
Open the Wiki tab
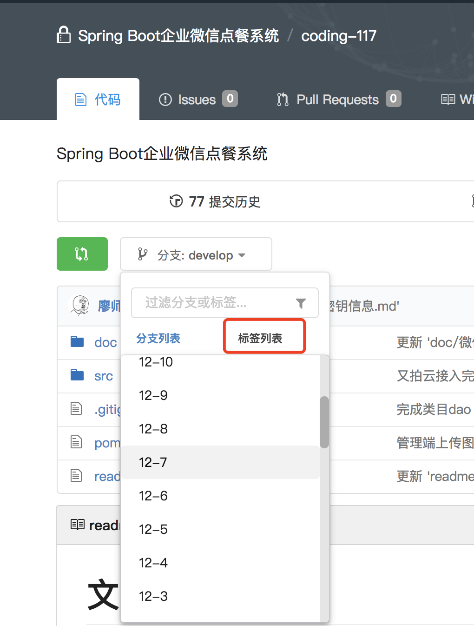[x=457, y=100]
